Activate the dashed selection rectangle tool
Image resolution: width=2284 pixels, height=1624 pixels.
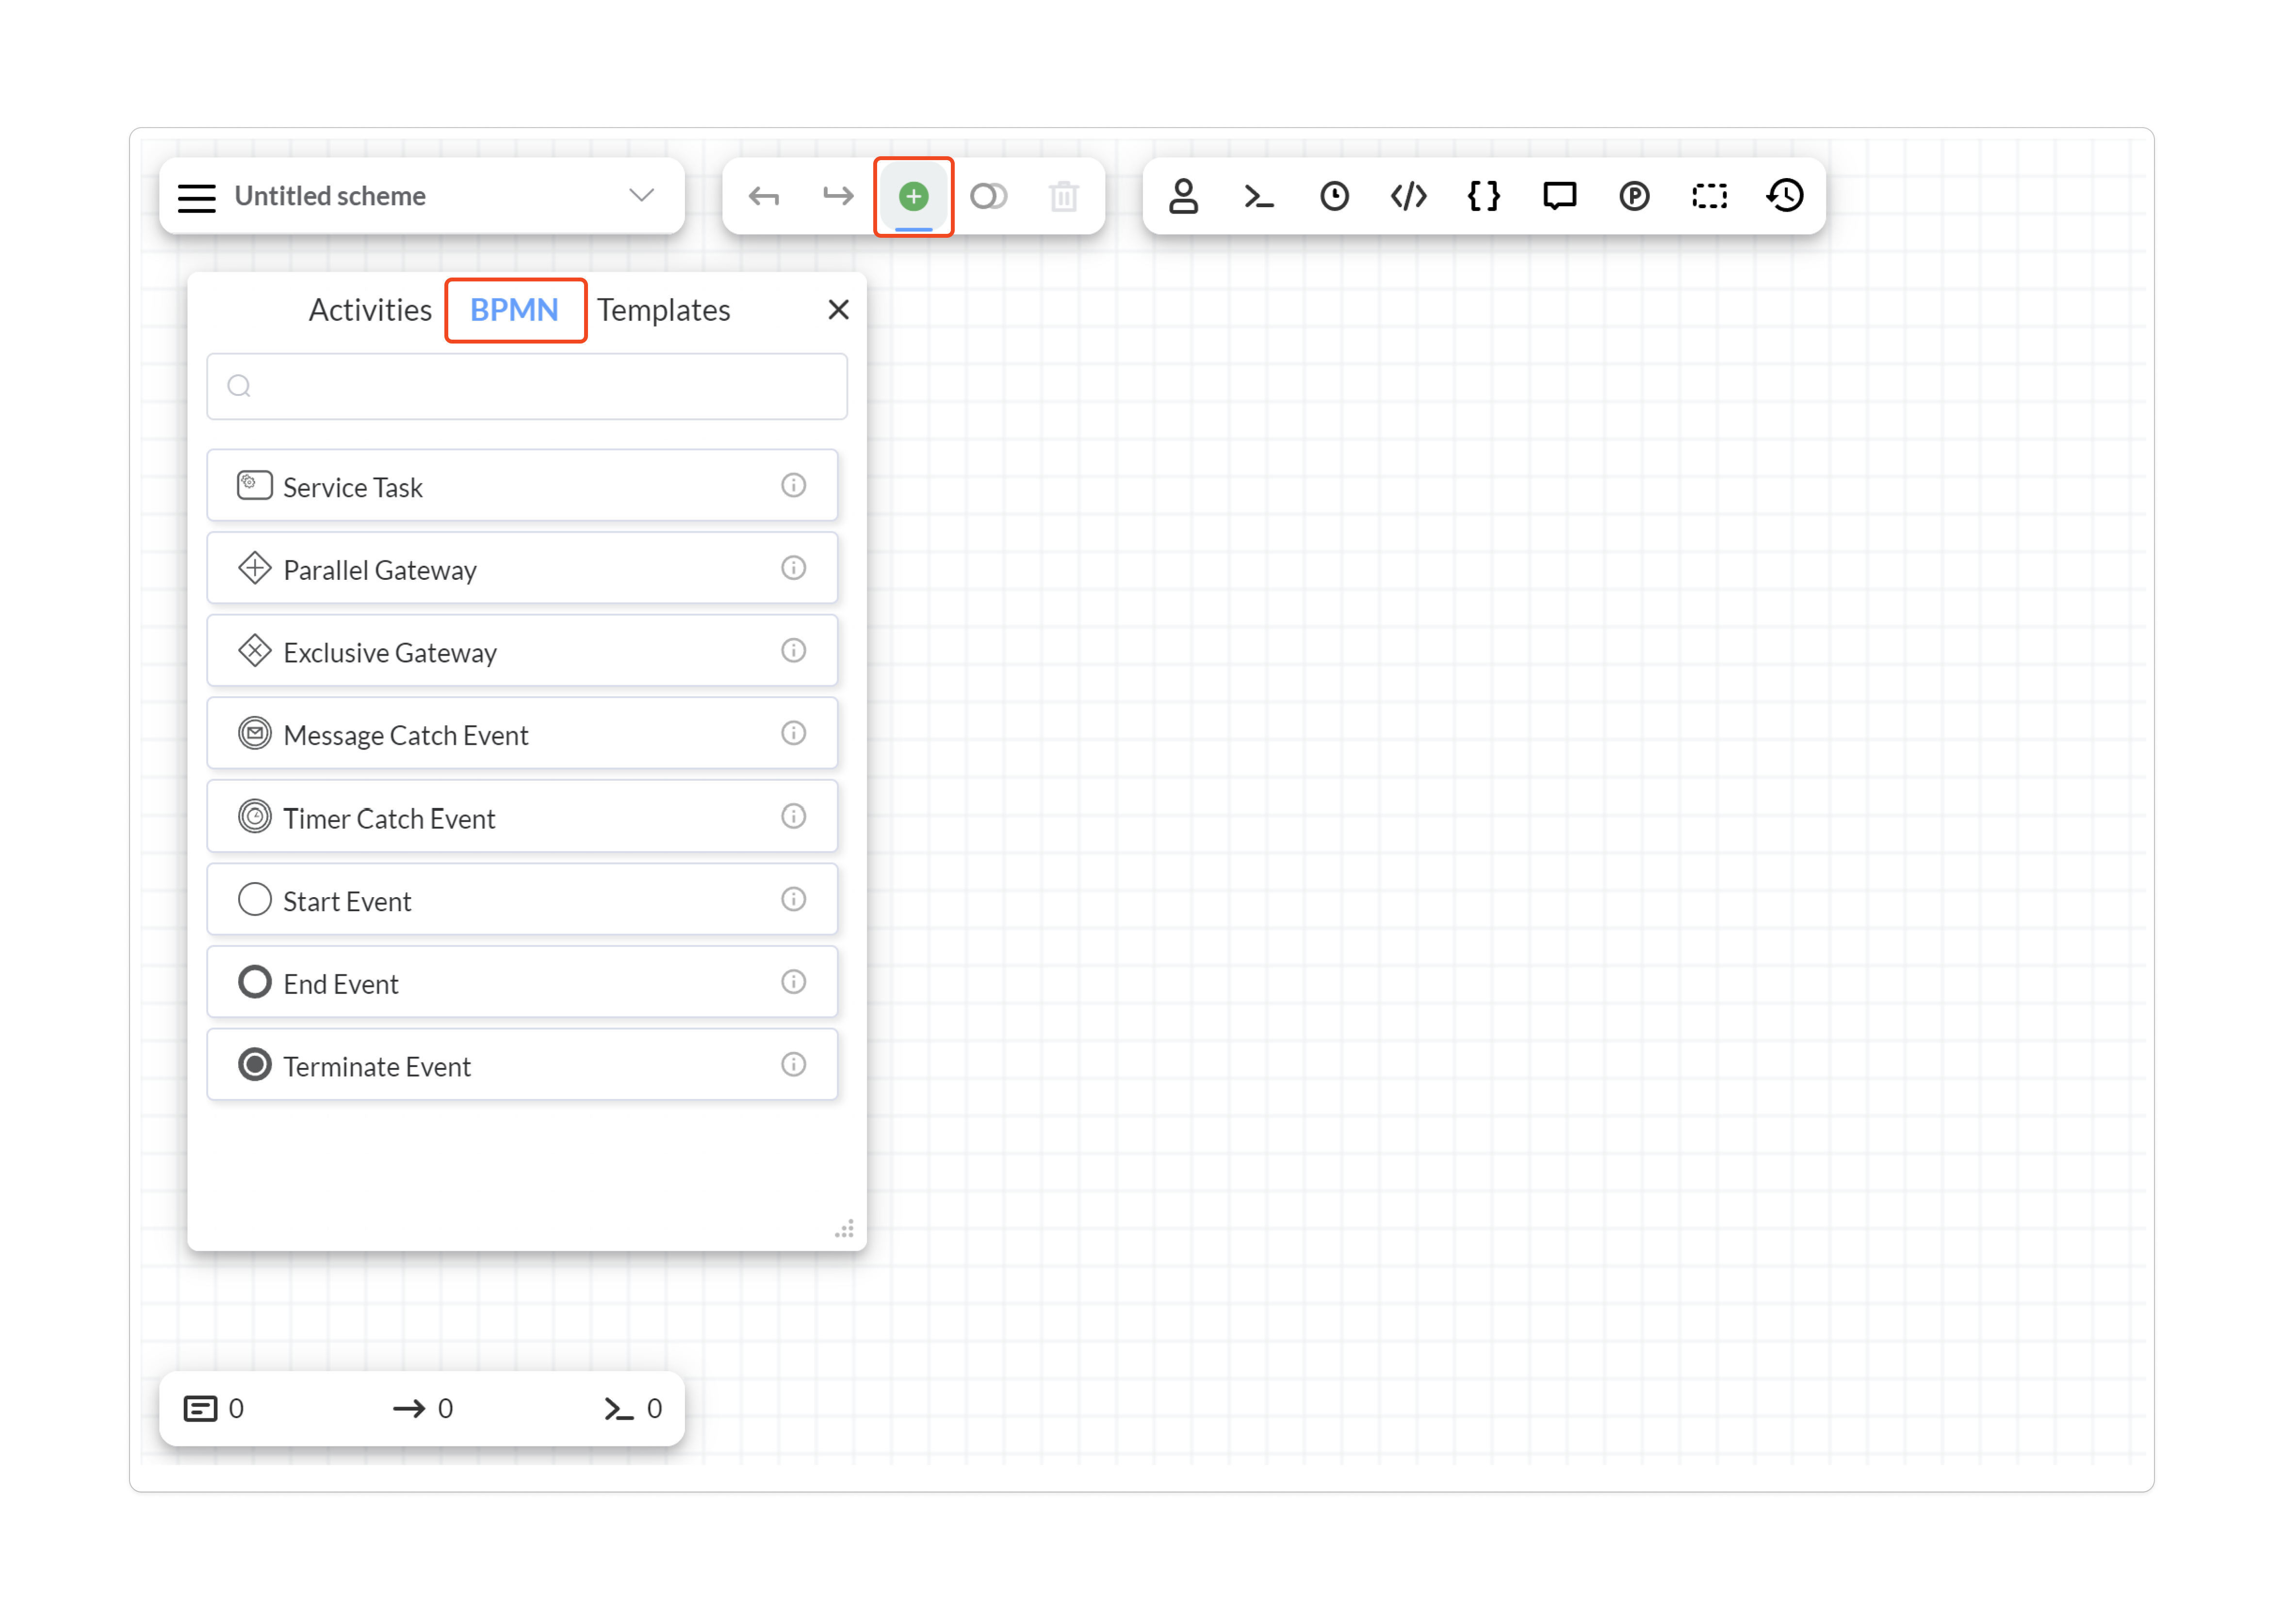(1709, 196)
